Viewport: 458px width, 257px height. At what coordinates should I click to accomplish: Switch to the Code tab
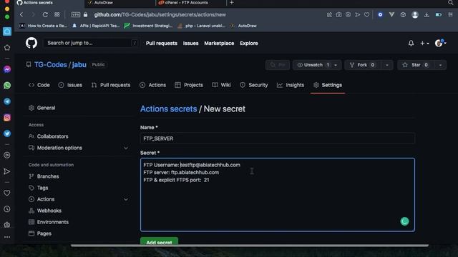click(39, 85)
